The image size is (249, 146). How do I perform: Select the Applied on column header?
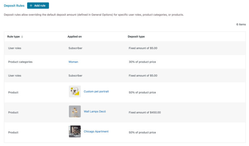point(75,36)
